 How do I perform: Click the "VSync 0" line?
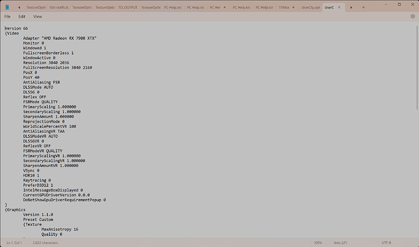tap(31, 171)
